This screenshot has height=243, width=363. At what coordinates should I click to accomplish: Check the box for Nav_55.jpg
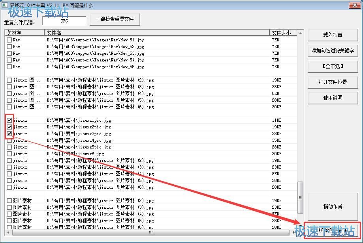pyautogui.click(x=9, y=67)
